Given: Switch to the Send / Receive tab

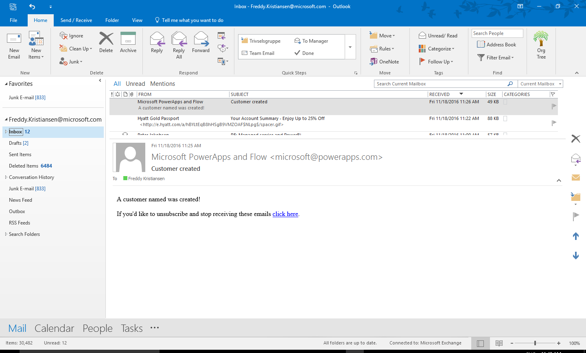Looking at the screenshot, I should click(x=76, y=20).
